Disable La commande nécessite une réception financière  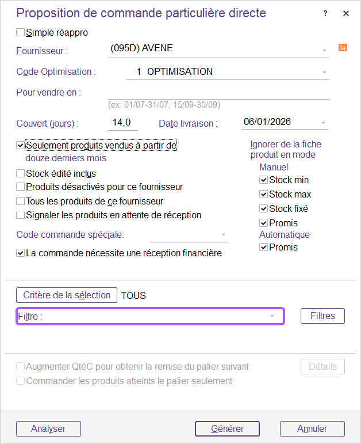(21, 253)
